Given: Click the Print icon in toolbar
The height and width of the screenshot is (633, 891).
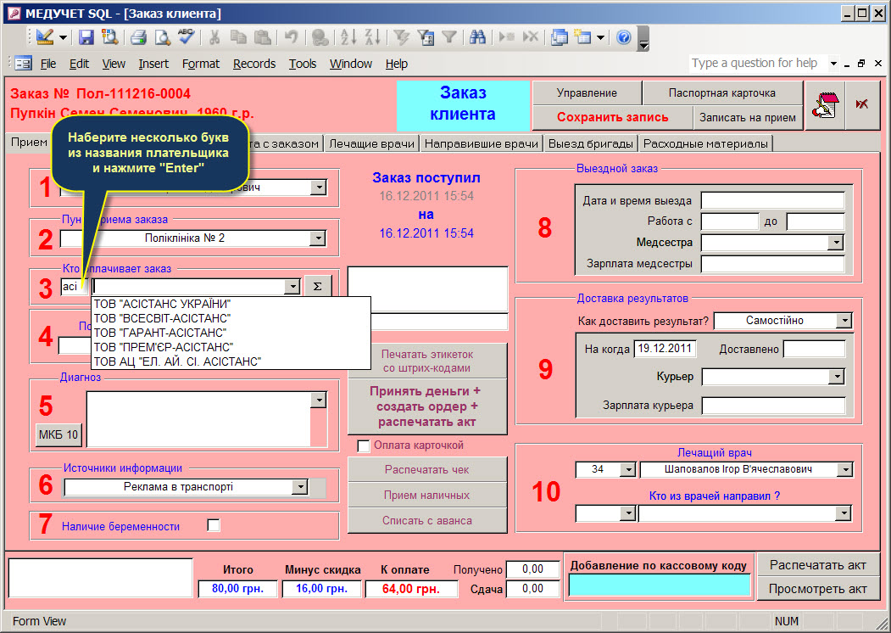Looking at the screenshot, I should coord(138,37).
